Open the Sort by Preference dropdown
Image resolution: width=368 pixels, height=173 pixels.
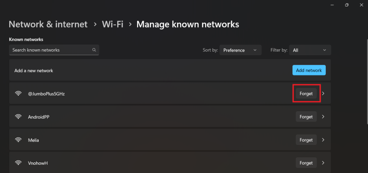(240, 50)
